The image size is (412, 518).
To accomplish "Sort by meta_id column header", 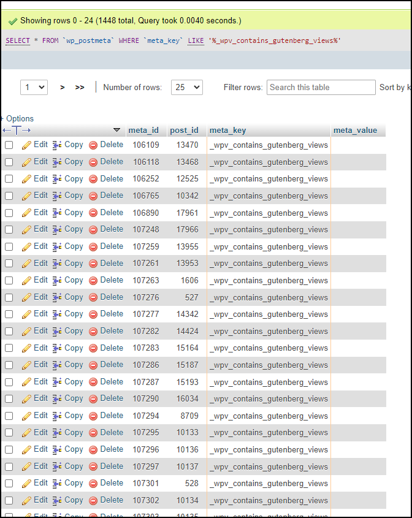I will click(x=143, y=131).
